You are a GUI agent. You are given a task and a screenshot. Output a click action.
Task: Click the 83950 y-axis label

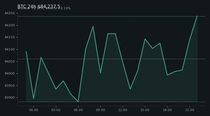point(10,86)
